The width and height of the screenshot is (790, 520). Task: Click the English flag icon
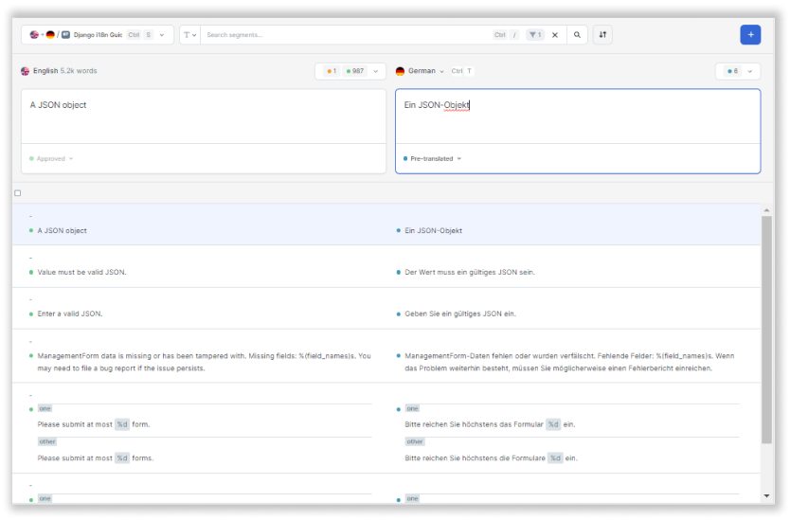tap(26, 71)
